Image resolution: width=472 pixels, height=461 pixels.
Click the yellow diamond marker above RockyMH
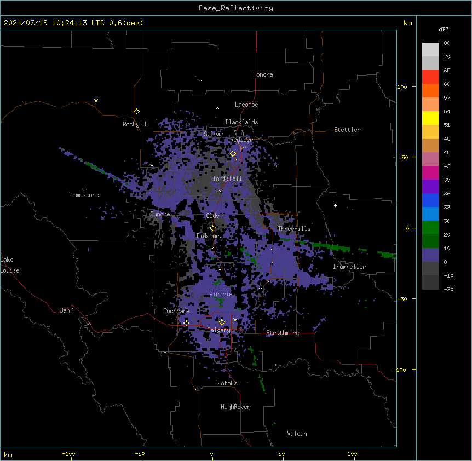(137, 112)
